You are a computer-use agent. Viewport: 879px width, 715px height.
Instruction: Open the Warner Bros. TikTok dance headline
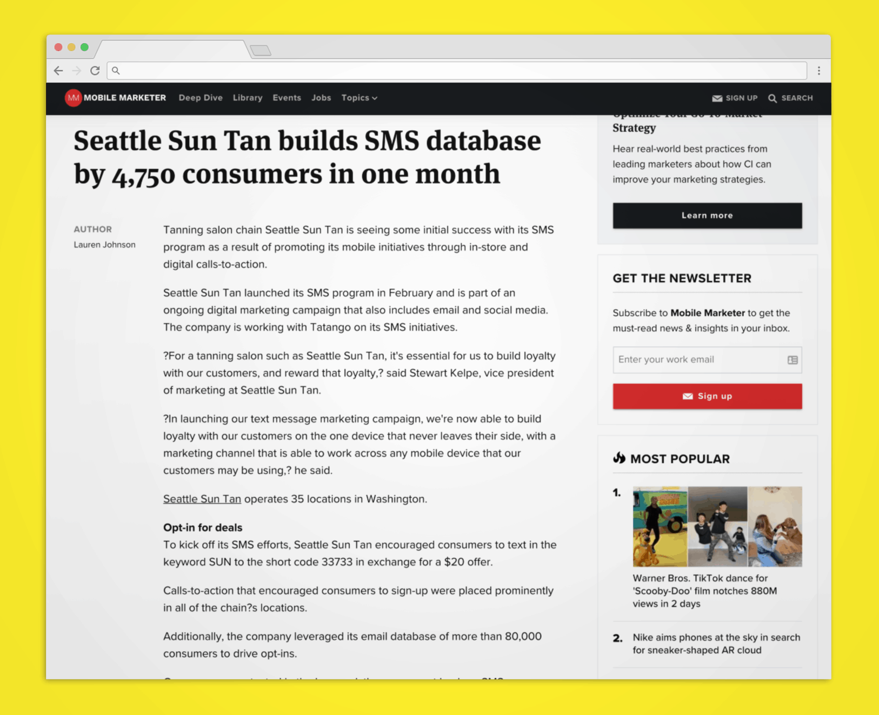pos(705,591)
